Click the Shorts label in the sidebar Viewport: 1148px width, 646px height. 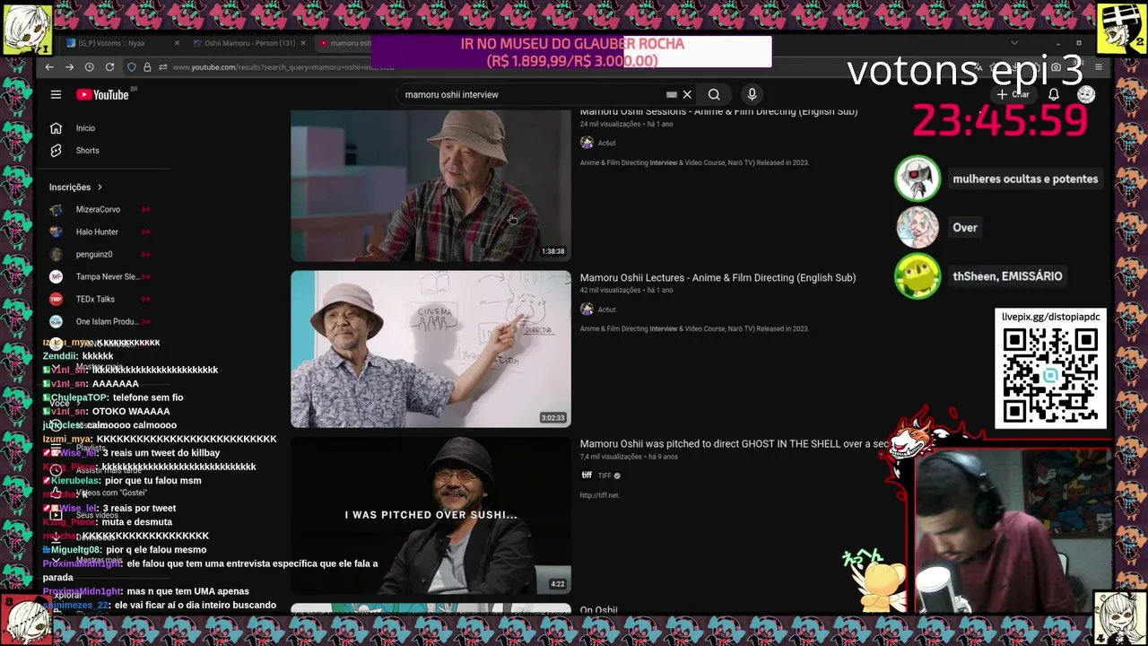pos(87,151)
